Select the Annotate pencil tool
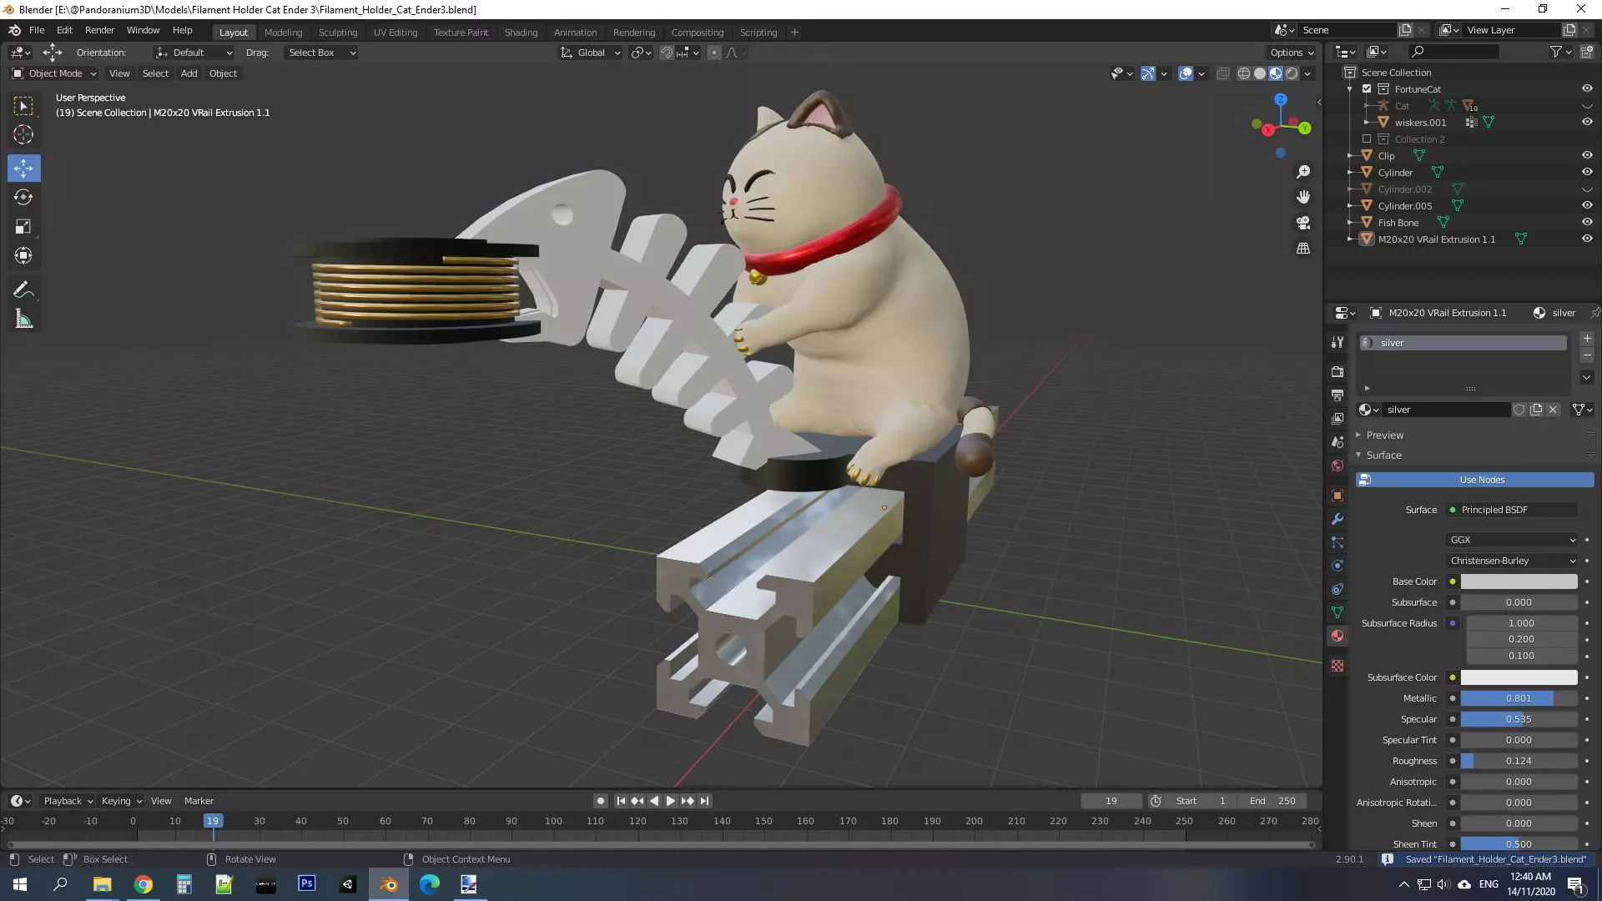Screen dimensions: 1602x901 pyautogui.click(x=23, y=290)
